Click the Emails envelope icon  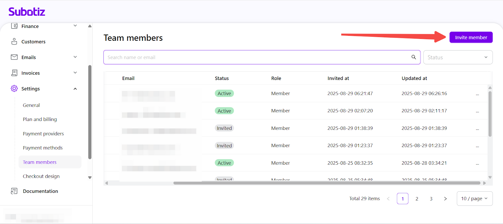(14, 57)
